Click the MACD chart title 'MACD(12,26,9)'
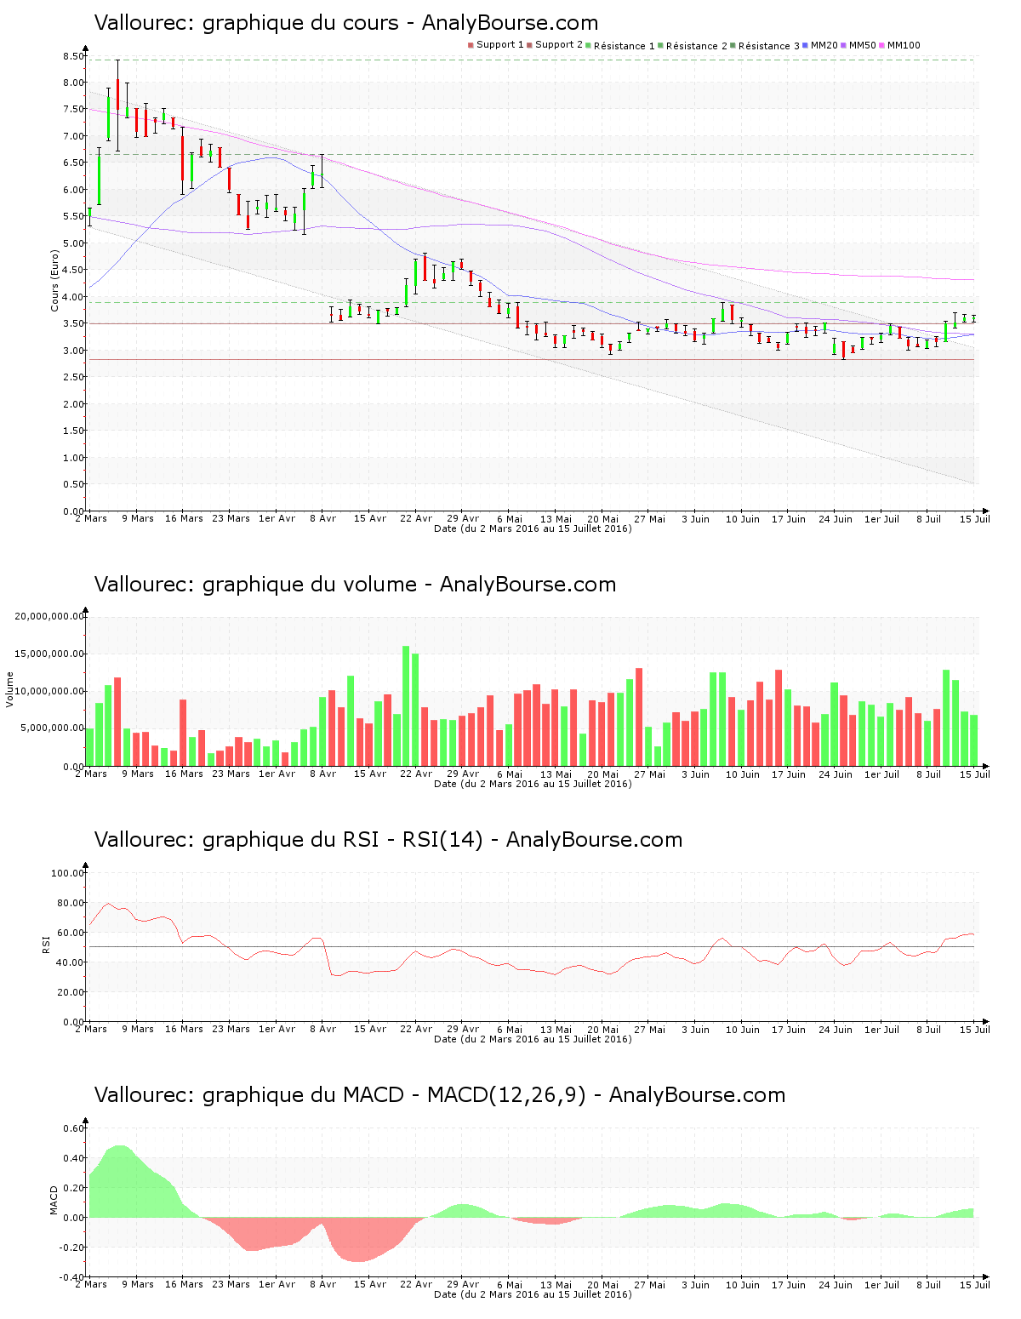The width and height of the screenshot is (1021, 1319). click(506, 1095)
